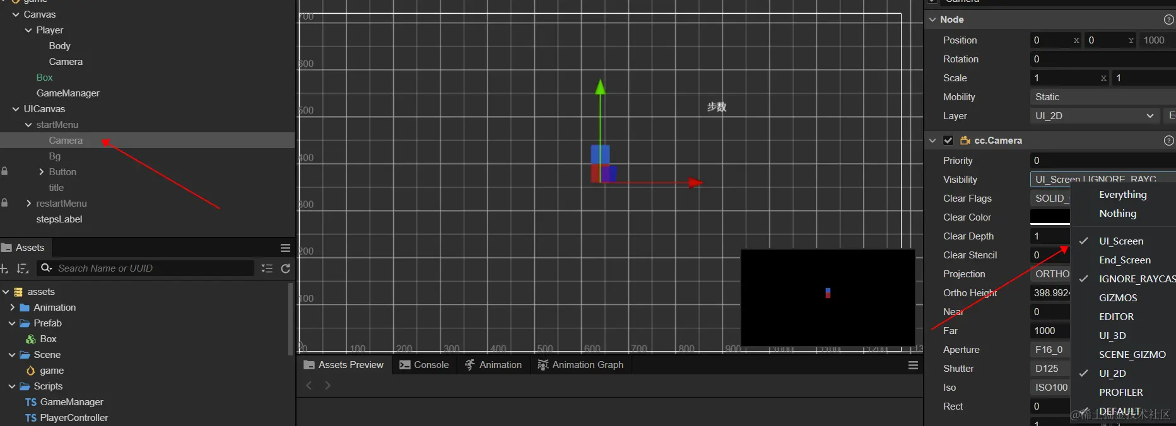Click the lock icon beside Button node
The image size is (1176, 426).
tap(4, 171)
